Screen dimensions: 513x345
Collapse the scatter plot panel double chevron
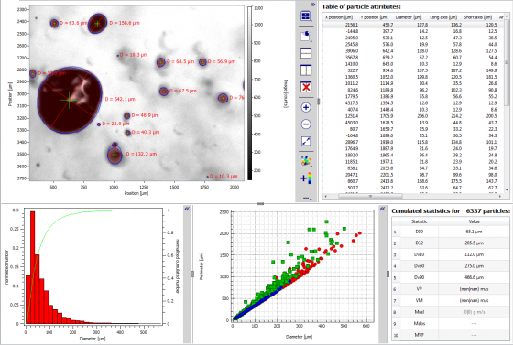(x=383, y=209)
